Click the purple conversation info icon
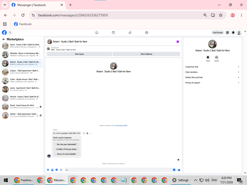Viewport: 247px width, 185px height. tap(178, 42)
